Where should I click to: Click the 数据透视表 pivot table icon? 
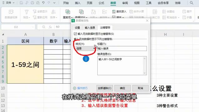tap(11, 12)
